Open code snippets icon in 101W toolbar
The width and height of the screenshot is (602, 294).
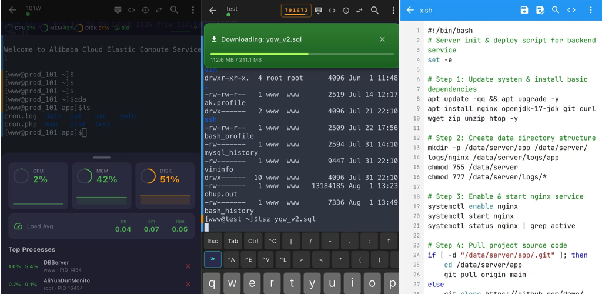131,11
